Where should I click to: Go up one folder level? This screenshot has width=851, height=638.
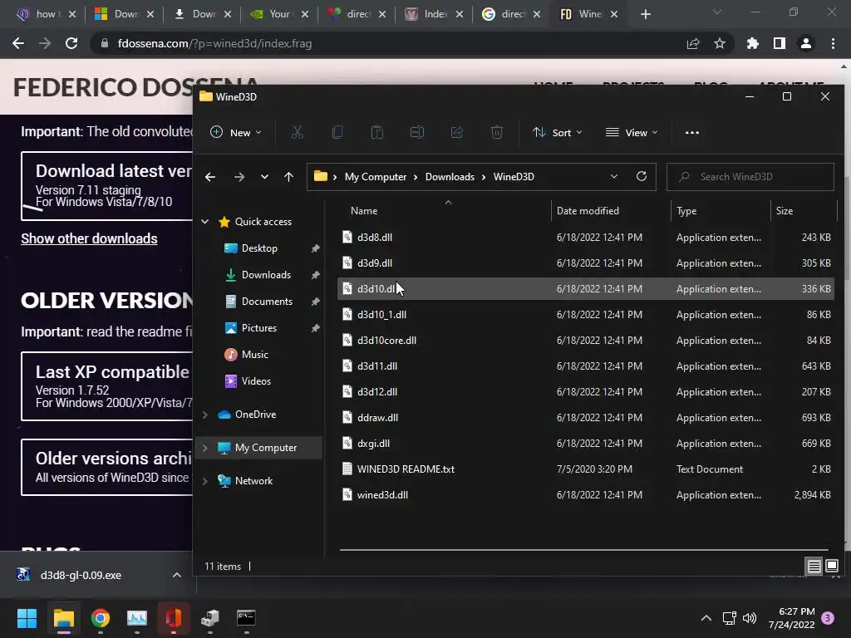click(x=288, y=177)
